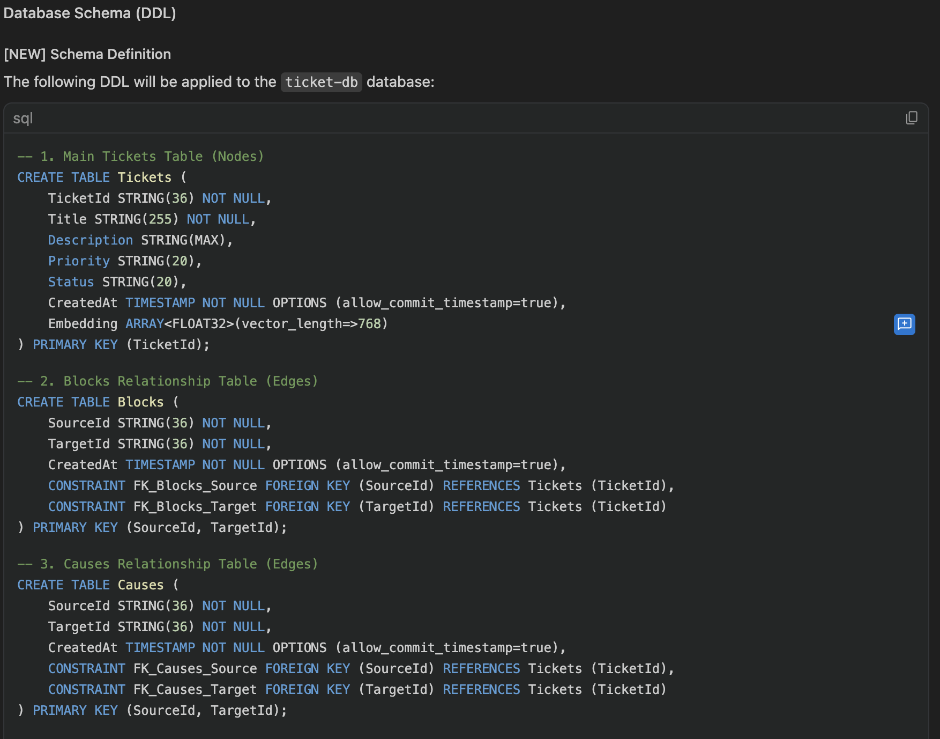
Task: Click the constraint name 'FK_Causes_Source'
Action: pyautogui.click(x=195, y=668)
